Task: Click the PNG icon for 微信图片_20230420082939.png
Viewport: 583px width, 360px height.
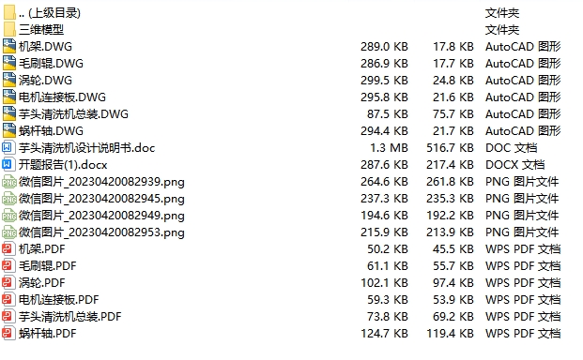Action: click(x=9, y=182)
